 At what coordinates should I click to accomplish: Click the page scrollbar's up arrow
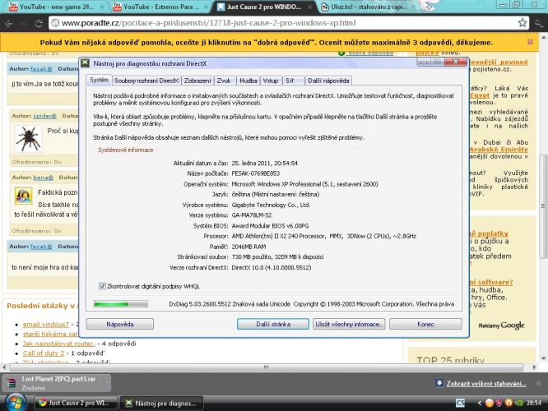click(543, 37)
